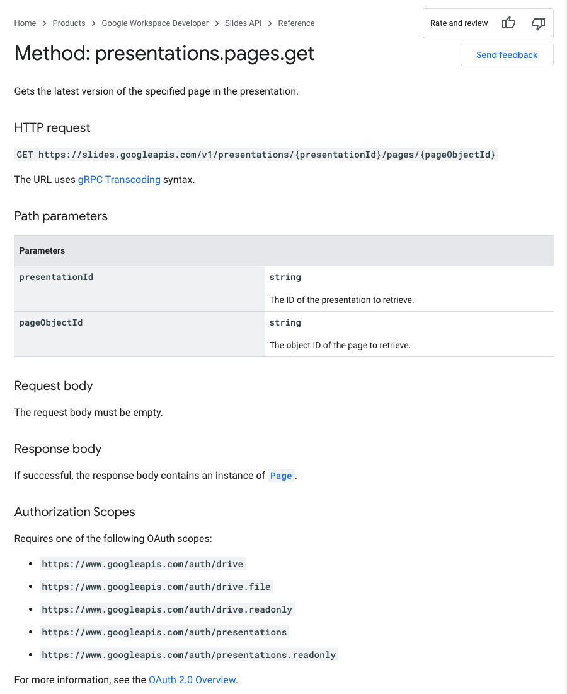This screenshot has height=694, width=567.
Task: Click the Path parameters heading
Action: click(61, 216)
